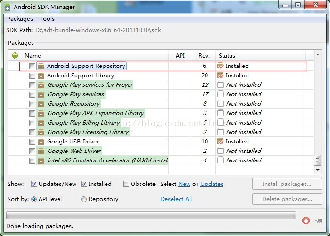
Task: Click the Updates selection link
Action: pyautogui.click(x=212, y=184)
